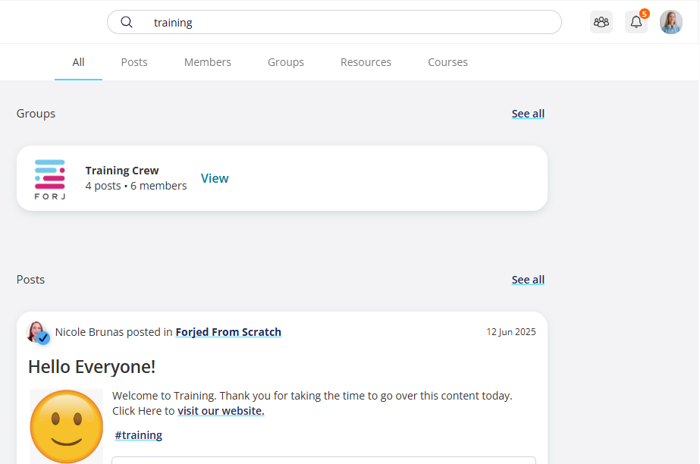Screen dimensions: 700x464
Task: Click See all for Posts
Action: 528,280
